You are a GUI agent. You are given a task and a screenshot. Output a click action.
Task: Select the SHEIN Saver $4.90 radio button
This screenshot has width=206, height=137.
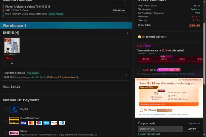click(x=139, y=70)
